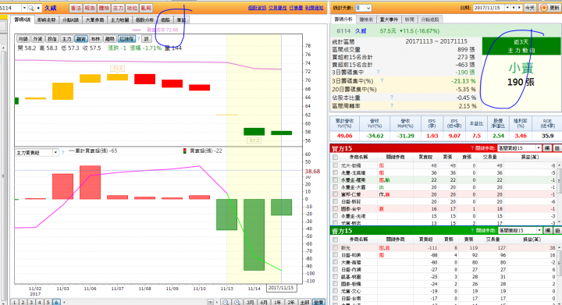Viewport: 562px width, 305px height.
Task: Click the 賣方15 list vertical scrollbar
Action: click(560, 274)
